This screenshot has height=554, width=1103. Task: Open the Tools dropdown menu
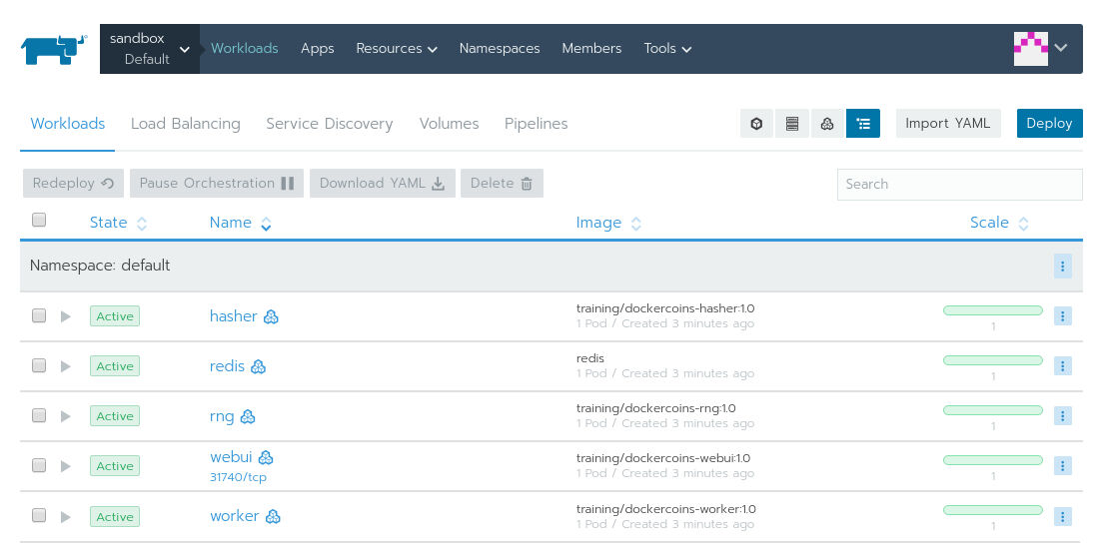667,49
